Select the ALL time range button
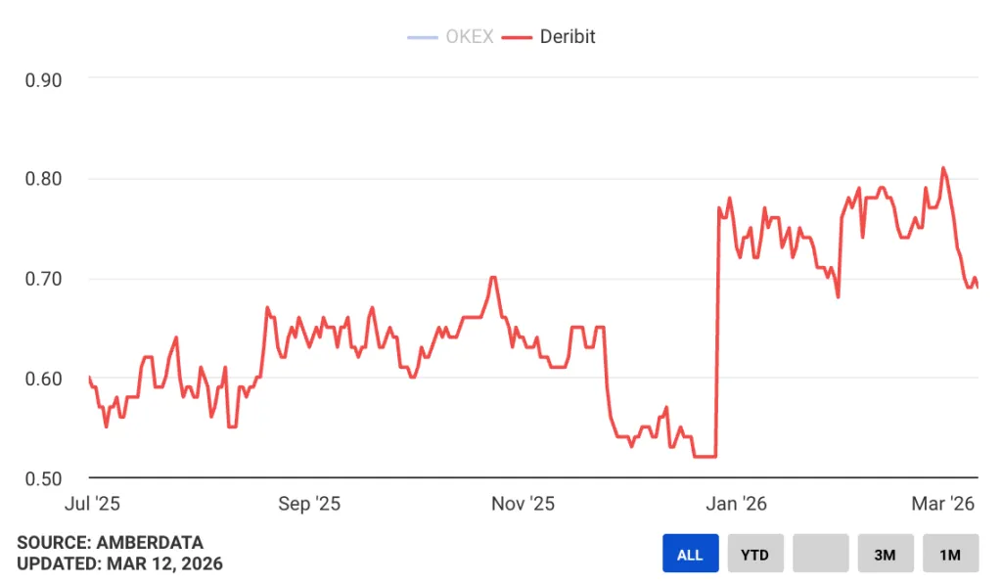The image size is (1002, 583). click(x=690, y=554)
